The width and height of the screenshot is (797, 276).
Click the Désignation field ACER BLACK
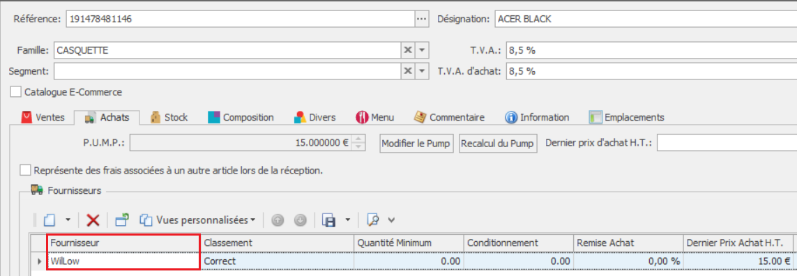(646, 20)
